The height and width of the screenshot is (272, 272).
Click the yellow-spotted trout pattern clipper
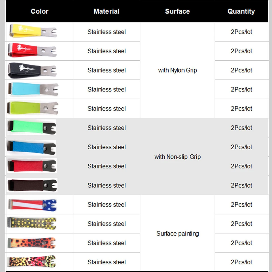coord(32,223)
